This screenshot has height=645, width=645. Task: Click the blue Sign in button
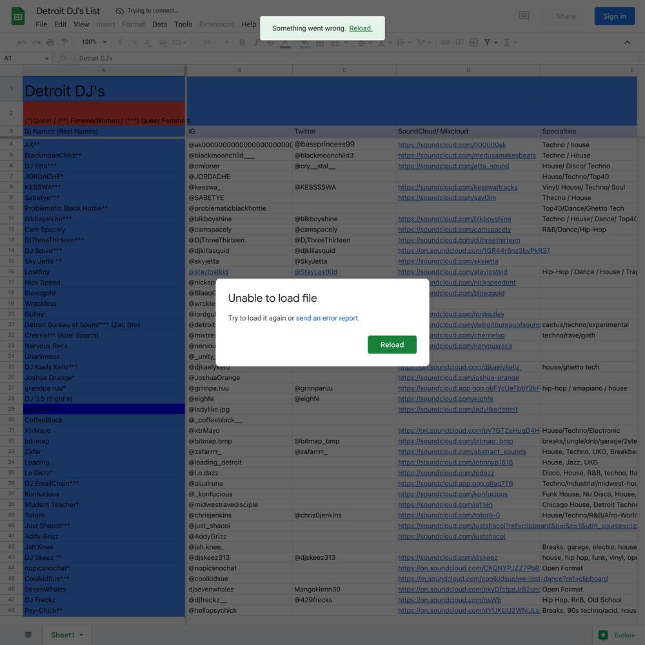[614, 16]
